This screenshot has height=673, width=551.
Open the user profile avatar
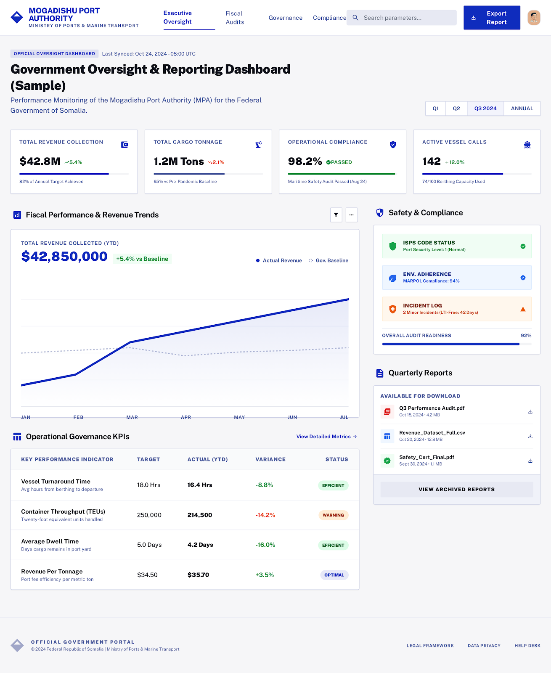click(x=534, y=18)
